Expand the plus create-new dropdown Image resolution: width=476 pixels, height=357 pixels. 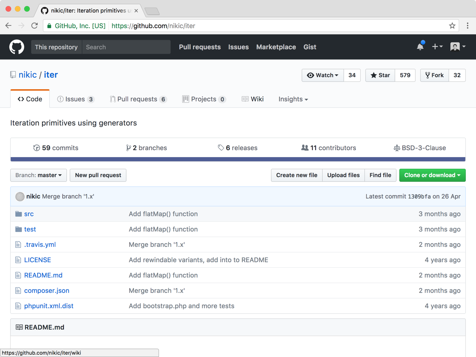point(437,47)
